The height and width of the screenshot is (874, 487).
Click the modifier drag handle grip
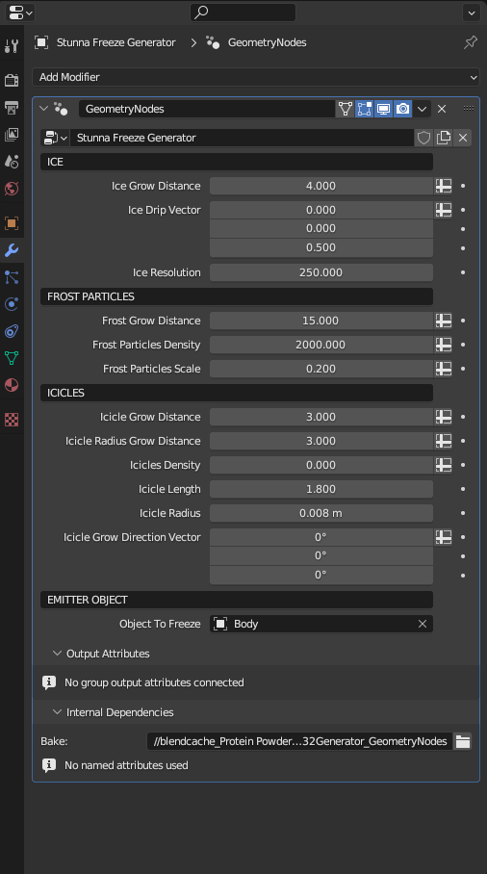[469, 108]
